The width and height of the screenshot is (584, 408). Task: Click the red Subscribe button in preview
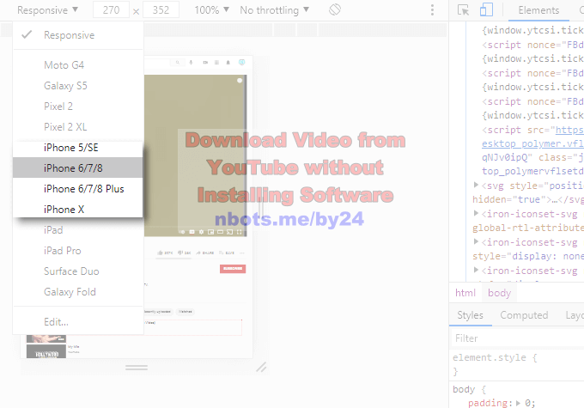233,269
